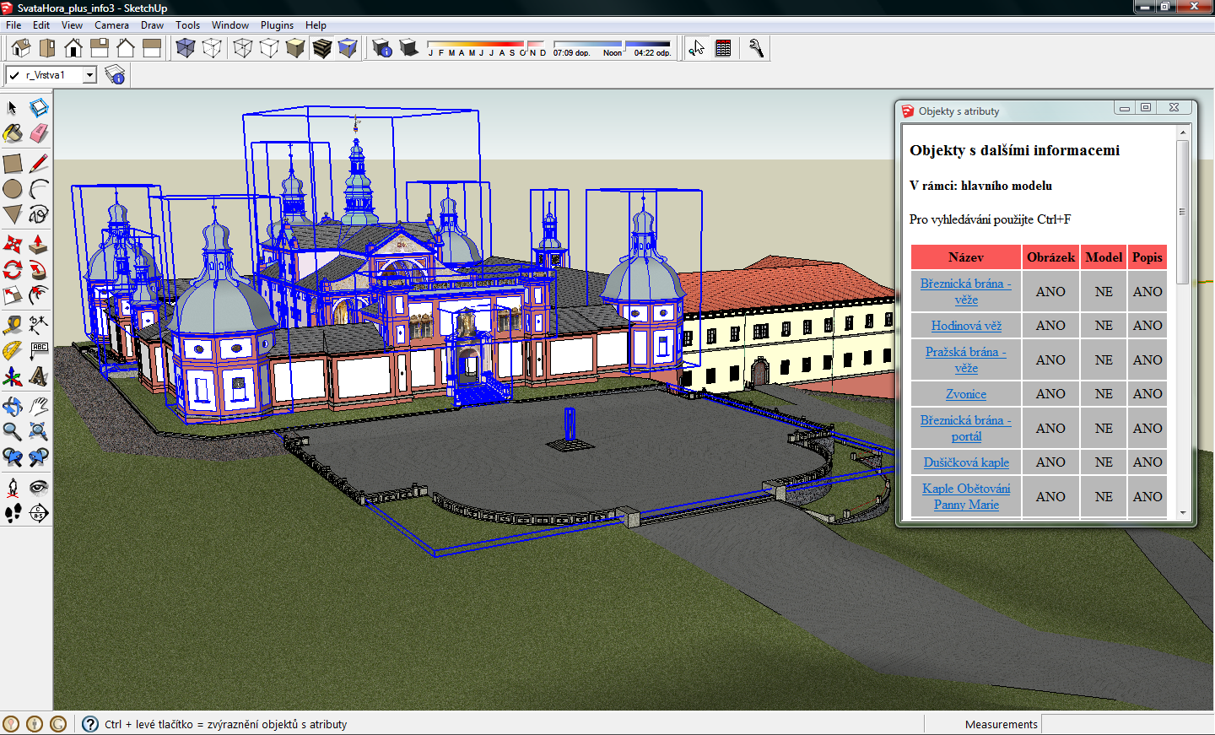Select the Scale tool
The height and width of the screenshot is (735, 1215).
pos(12,295)
